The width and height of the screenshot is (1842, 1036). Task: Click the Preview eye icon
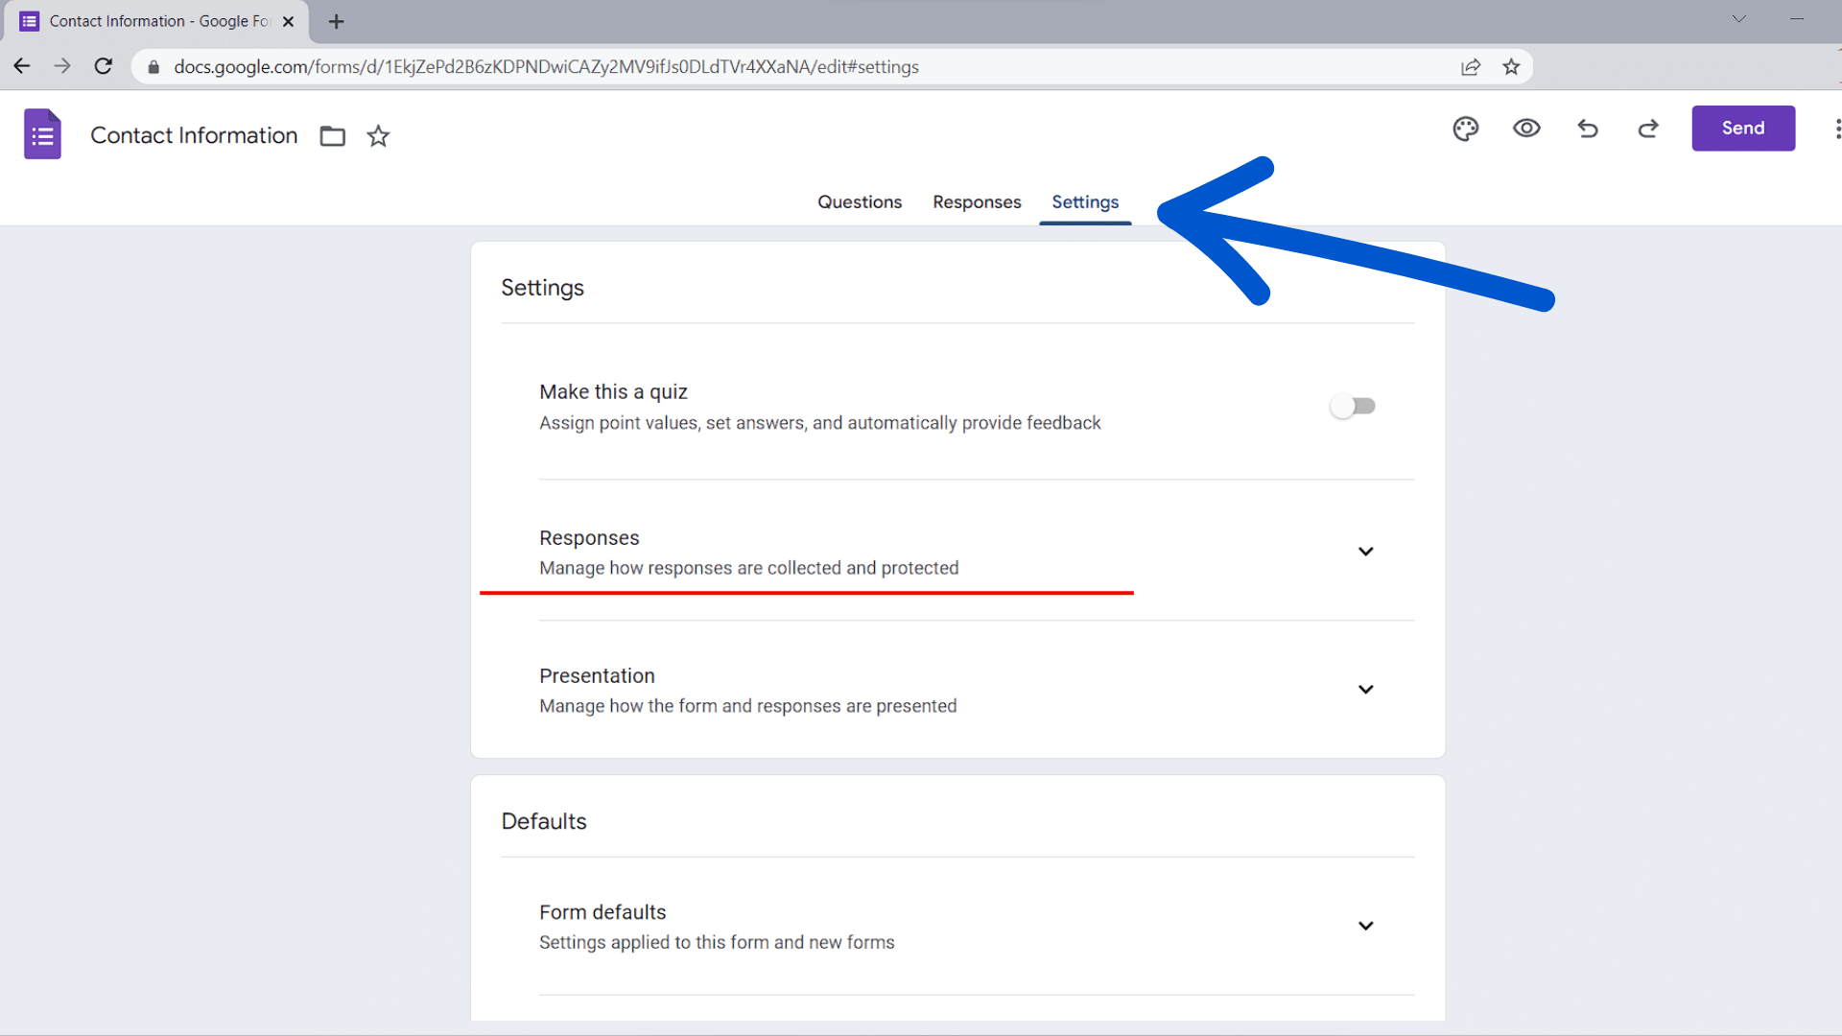click(1526, 128)
